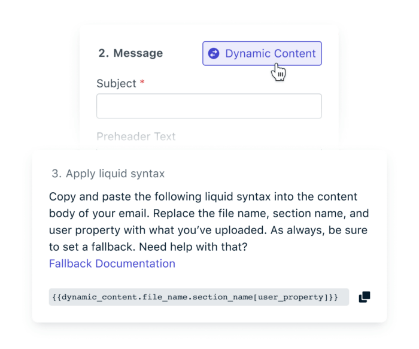419x349 pixels.
Task: Copy the liquid syntax with the copy icon
Action: tap(365, 297)
